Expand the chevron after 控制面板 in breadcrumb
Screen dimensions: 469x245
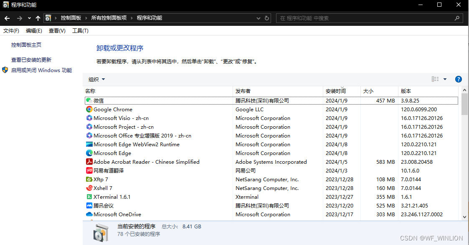[86, 18]
